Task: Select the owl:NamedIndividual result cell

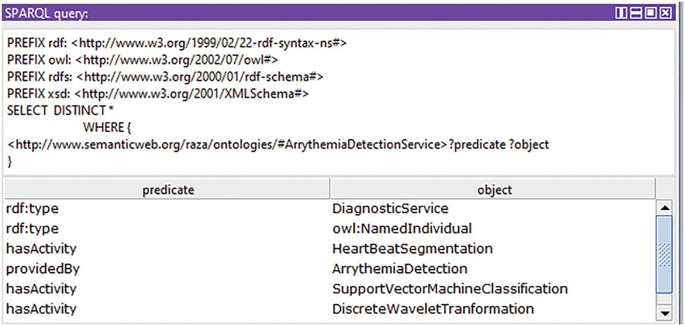Action: (402, 229)
